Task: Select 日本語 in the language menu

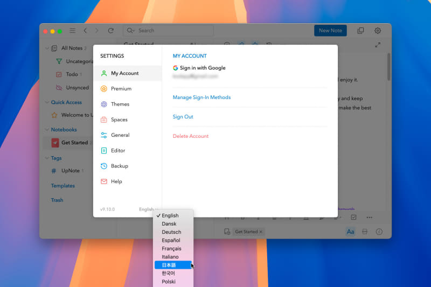Action: click(x=173, y=265)
